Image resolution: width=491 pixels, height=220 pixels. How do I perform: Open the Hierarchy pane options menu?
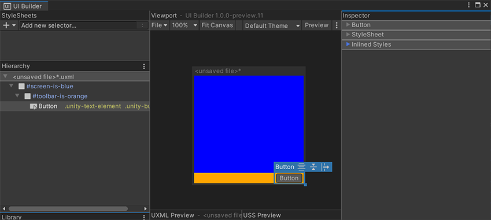[144, 66]
